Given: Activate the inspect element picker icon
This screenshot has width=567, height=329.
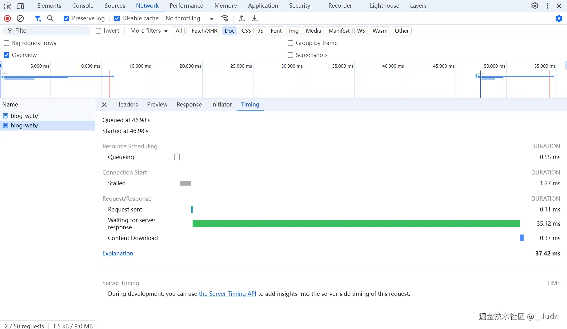Looking at the screenshot, I should (7, 6).
